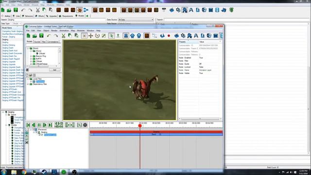Screen dimensions: 311x175
Task: Expand the Beacon Ping folder
Action: 31,56
